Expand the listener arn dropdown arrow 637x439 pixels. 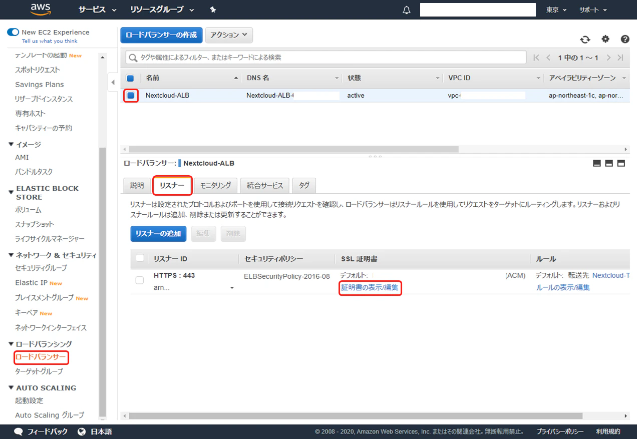pyautogui.click(x=232, y=288)
